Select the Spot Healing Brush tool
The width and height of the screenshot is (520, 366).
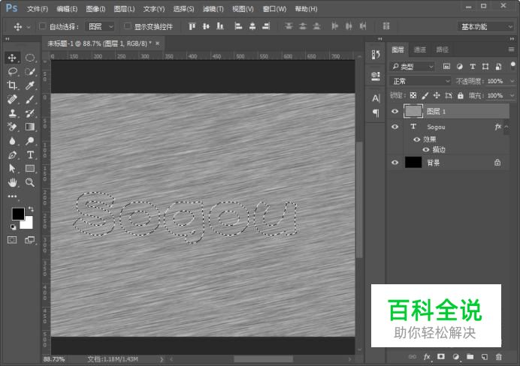12,99
